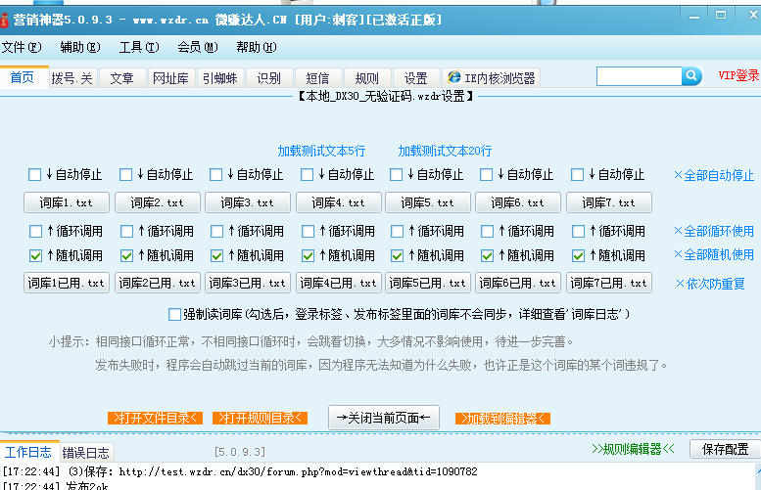Switch to the 识别 tab
761x490 pixels.
point(269,78)
